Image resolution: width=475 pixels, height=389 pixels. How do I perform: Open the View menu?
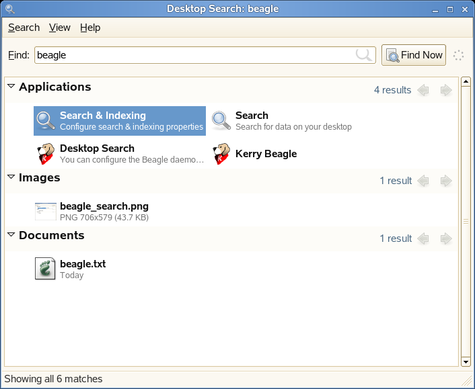point(60,28)
